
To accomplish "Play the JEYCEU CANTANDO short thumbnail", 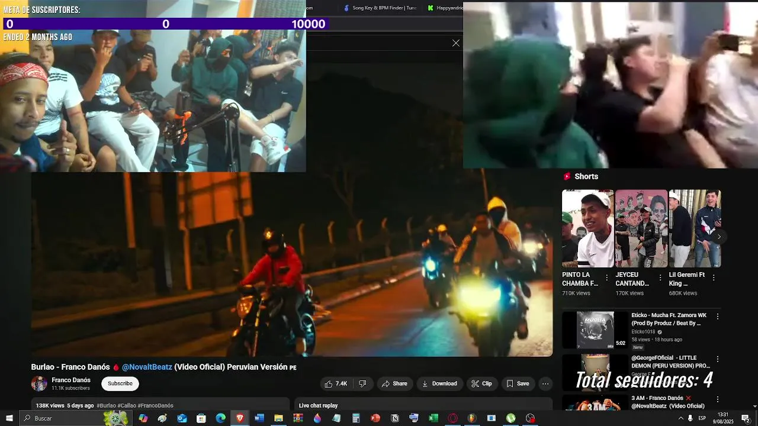I will 641,228.
